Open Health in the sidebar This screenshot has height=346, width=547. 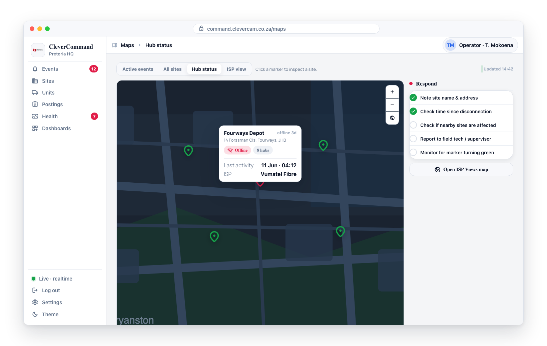point(65,116)
